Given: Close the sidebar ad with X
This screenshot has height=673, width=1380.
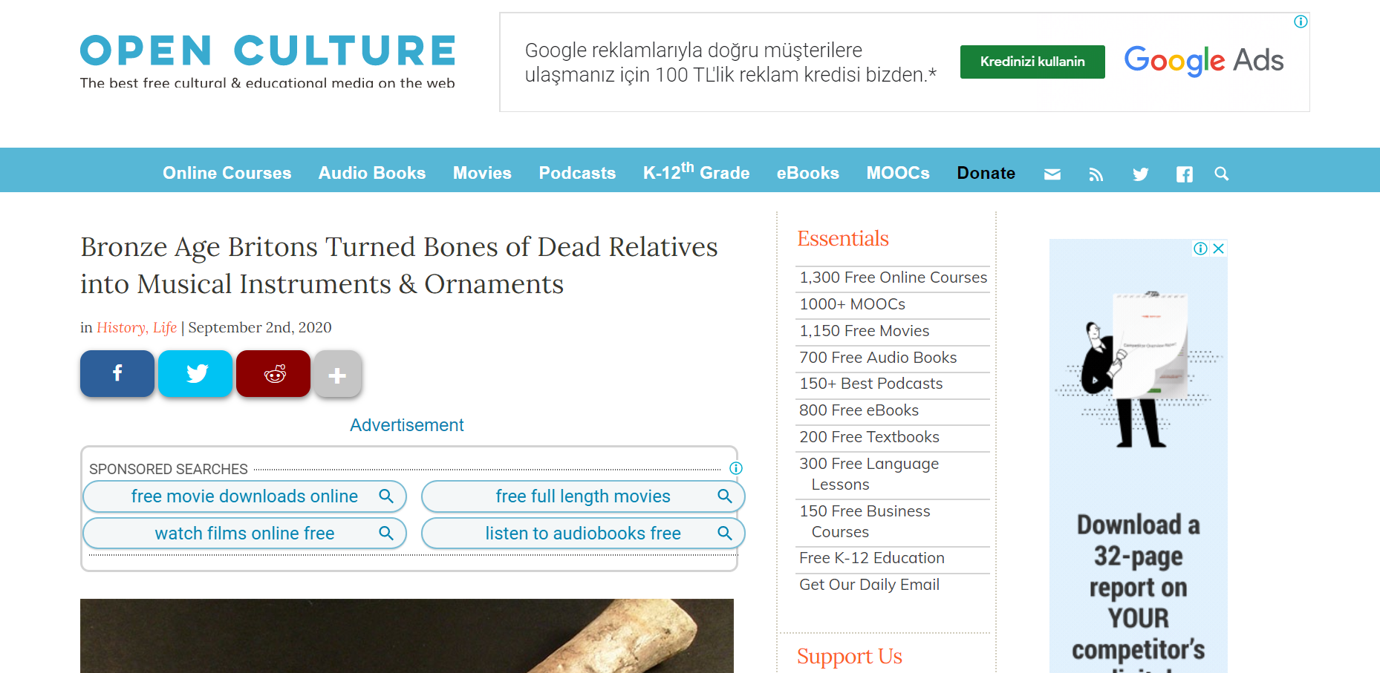Looking at the screenshot, I should 1218,249.
